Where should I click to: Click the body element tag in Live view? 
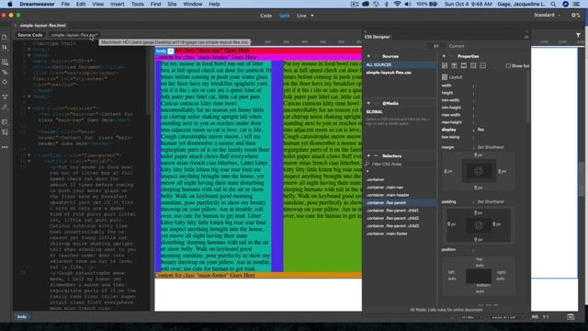(x=161, y=51)
